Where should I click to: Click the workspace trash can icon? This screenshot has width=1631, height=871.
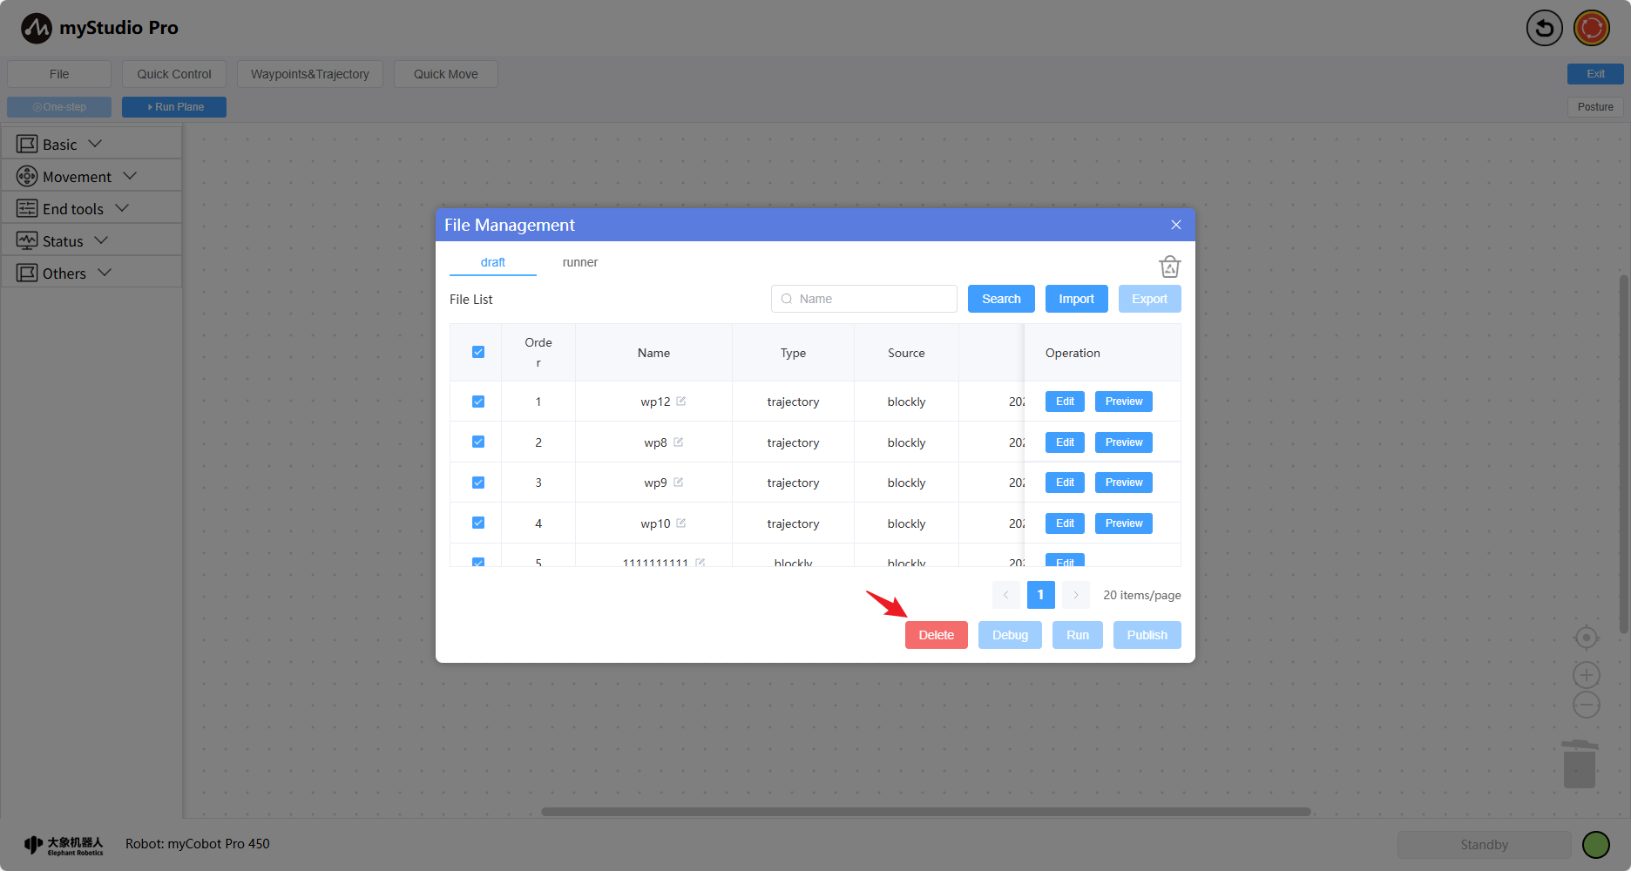pyautogui.click(x=1579, y=765)
